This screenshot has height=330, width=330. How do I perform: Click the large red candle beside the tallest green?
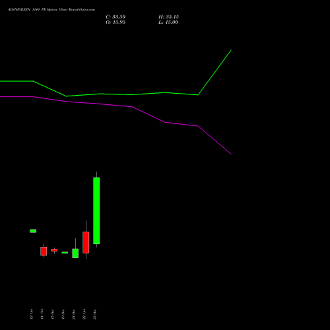click(x=86, y=242)
